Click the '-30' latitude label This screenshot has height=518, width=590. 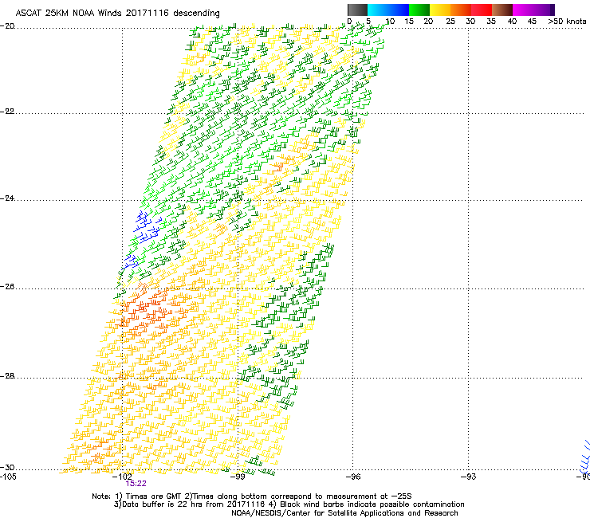point(7,468)
